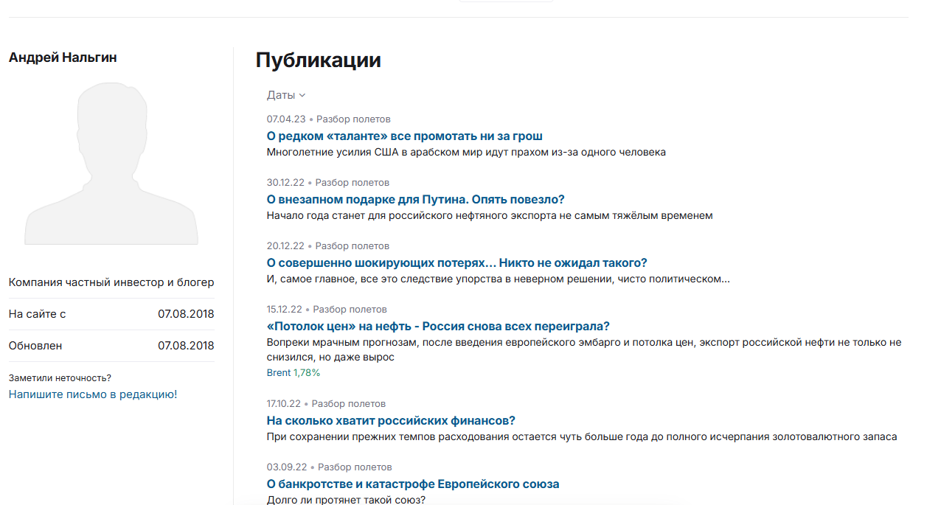Click summary «И, самое главное, все это следствие упорства…»

point(499,279)
